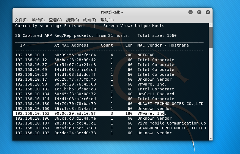This screenshot has height=154, width=240.
Task: Open the 帮助(H) menu
Action: (x=107, y=20)
